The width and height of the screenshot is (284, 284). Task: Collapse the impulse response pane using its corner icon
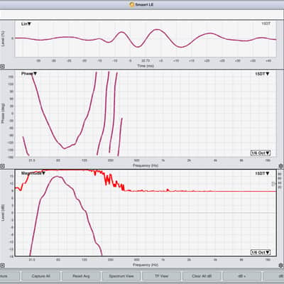(x=2, y=67)
